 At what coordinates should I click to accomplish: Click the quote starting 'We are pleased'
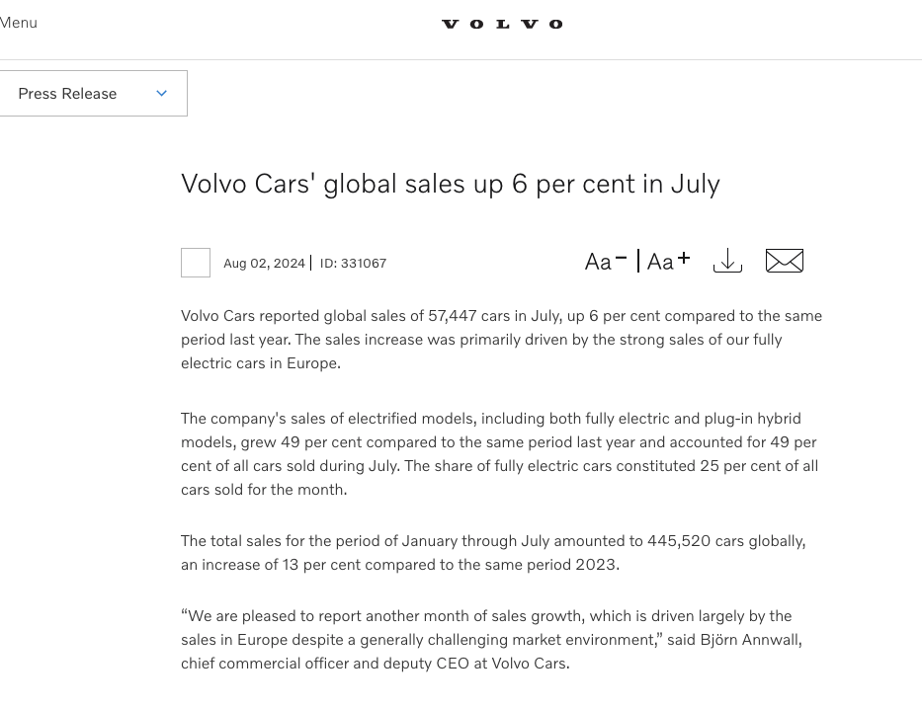point(491,640)
